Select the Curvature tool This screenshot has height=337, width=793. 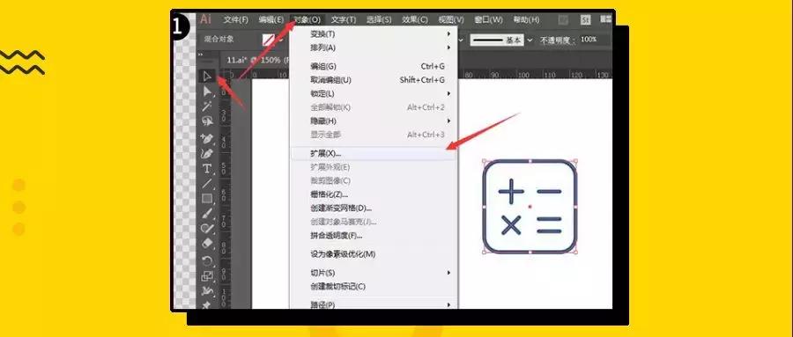click(207, 153)
